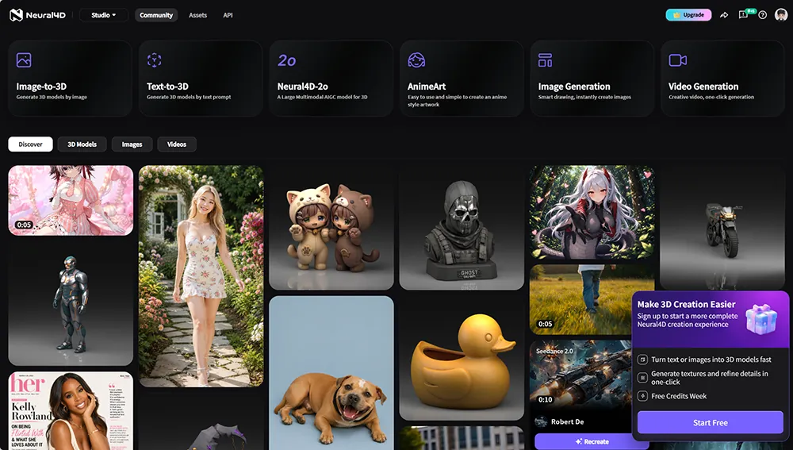Click the Text-to-3D cube icon

(x=155, y=60)
